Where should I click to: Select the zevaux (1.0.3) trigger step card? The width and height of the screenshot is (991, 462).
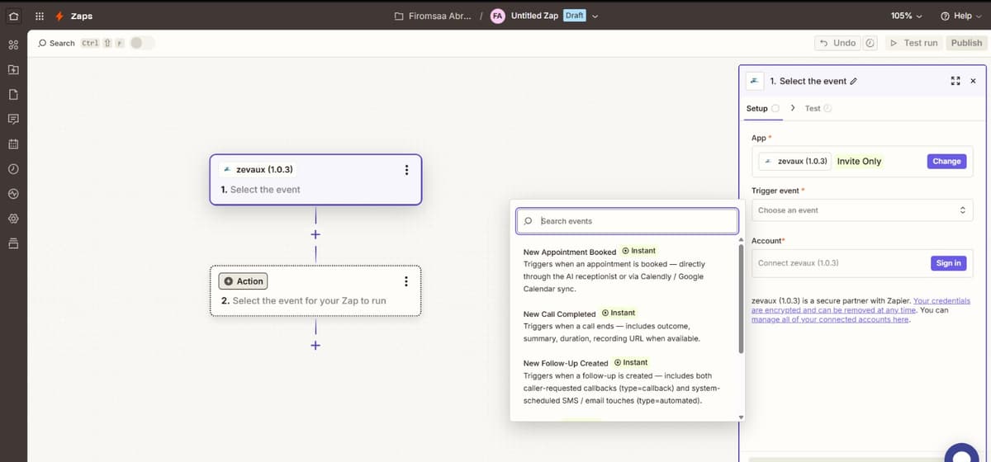tap(315, 179)
